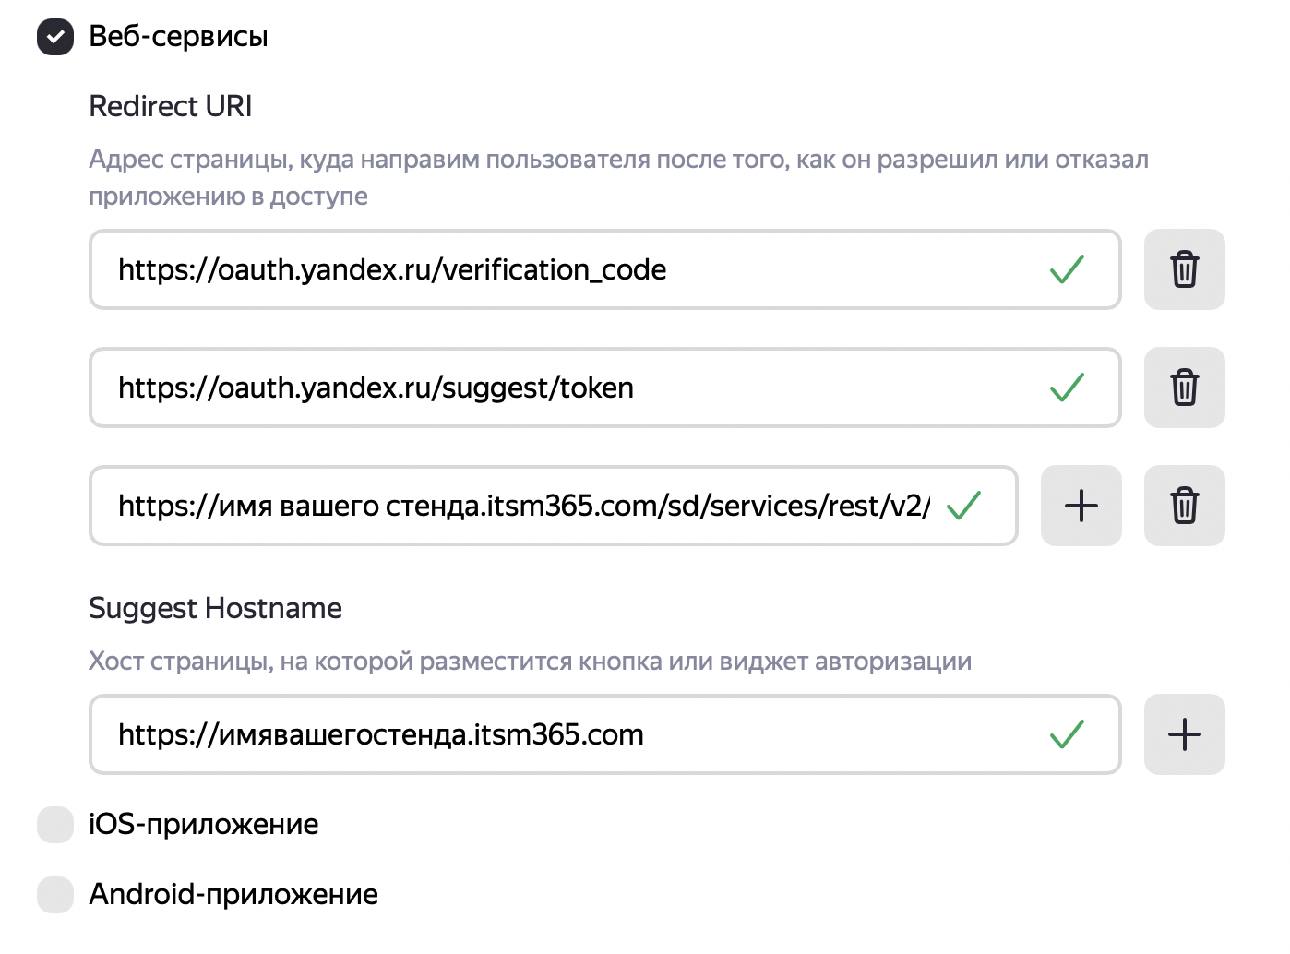This screenshot has width=1290, height=954.
Task: Click the iOS-приложение label text
Action: point(203,824)
